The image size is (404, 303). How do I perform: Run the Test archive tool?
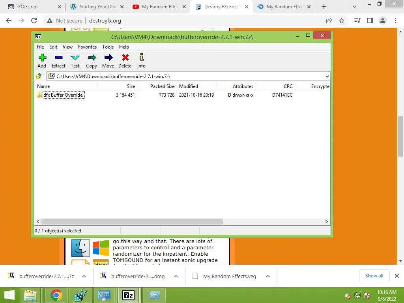[75, 61]
